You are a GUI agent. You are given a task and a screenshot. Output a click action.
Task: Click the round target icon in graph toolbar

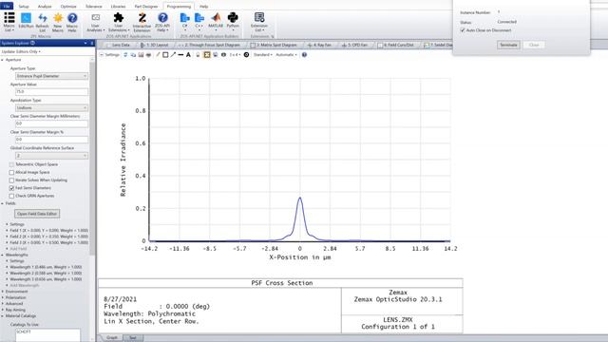click(246, 55)
